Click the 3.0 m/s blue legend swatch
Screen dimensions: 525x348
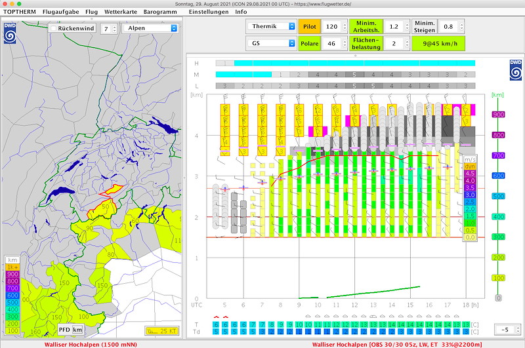pyautogui.click(x=470, y=195)
